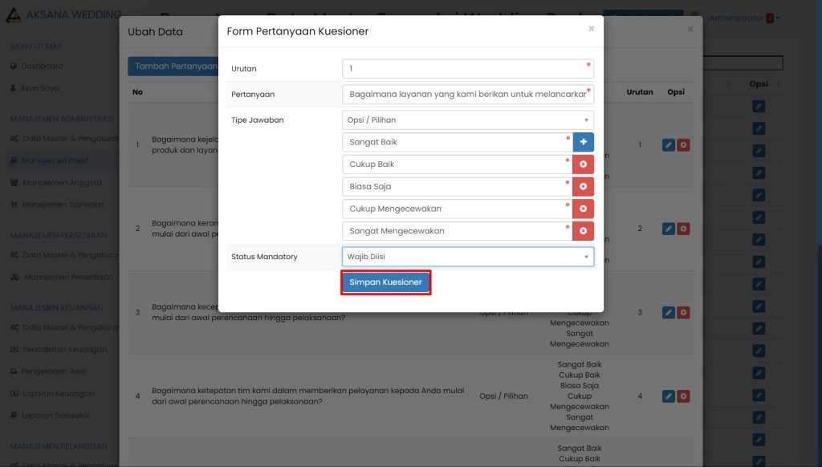Remove the 'Cukup Baik' answer option

point(583,164)
